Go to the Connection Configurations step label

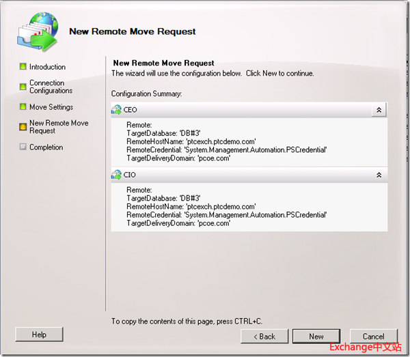pos(51,87)
